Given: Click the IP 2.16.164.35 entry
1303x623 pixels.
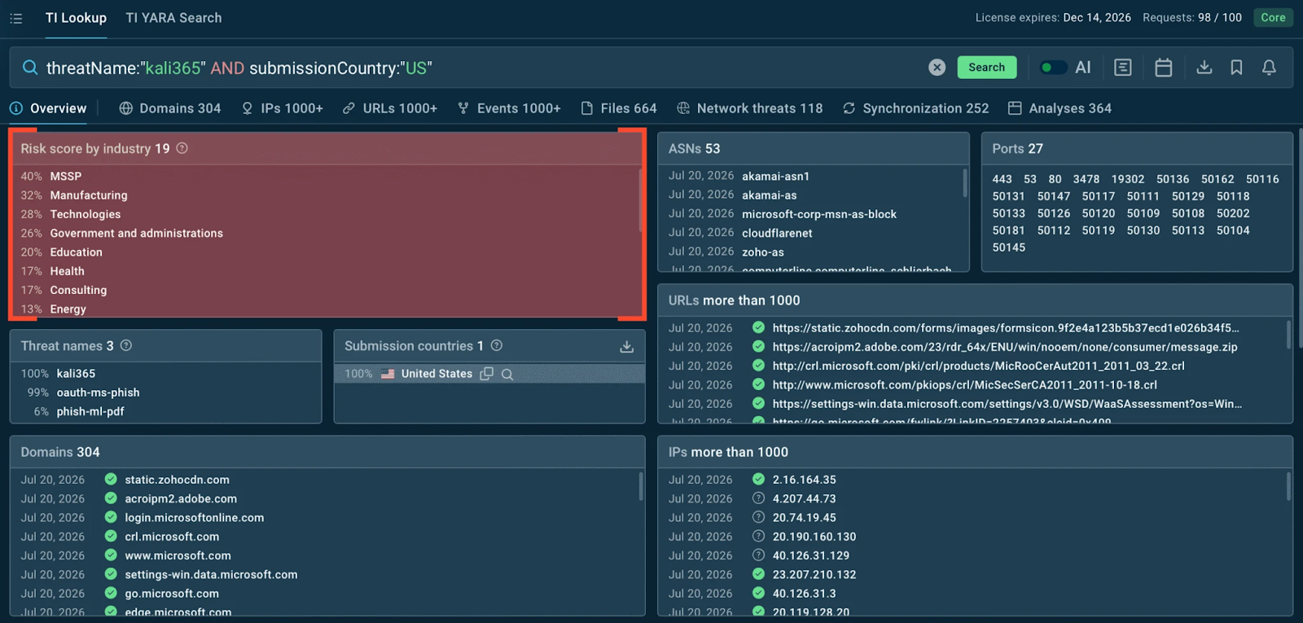Looking at the screenshot, I should click(x=804, y=480).
